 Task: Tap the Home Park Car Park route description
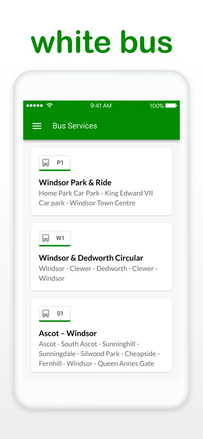(x=96, y=198)
